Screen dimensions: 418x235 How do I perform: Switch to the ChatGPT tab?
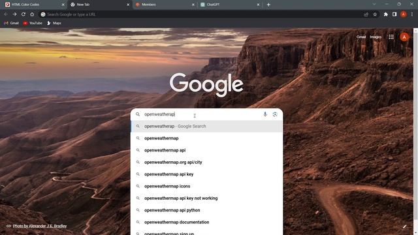coord(229,5)
